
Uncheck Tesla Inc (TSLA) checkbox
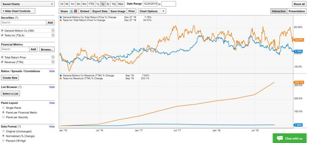[x=2, y=35]
